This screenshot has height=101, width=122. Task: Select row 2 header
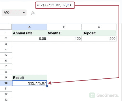tap(6, 39)
